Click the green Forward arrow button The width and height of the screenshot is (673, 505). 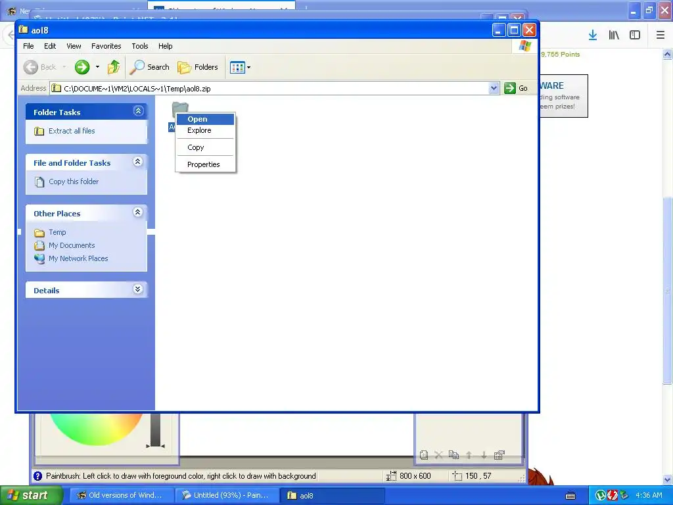tap(82, 67)
